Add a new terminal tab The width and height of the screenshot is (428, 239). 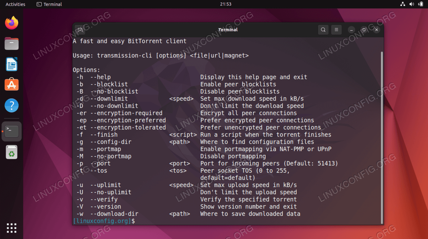click(x=80, y=30)
